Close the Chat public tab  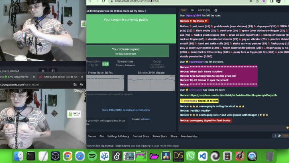coord(82,77)
